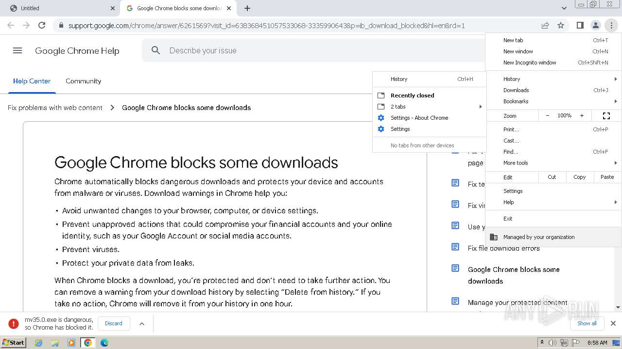Select Find... in Chrome menu
Image resolution: width=622 pixels, height=349 pixels.
point(553,152)
